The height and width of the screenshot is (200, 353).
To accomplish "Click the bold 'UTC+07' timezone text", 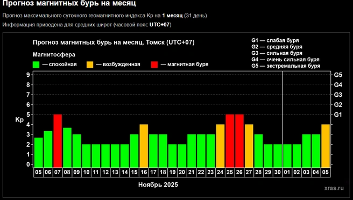I will coord(159,25).
